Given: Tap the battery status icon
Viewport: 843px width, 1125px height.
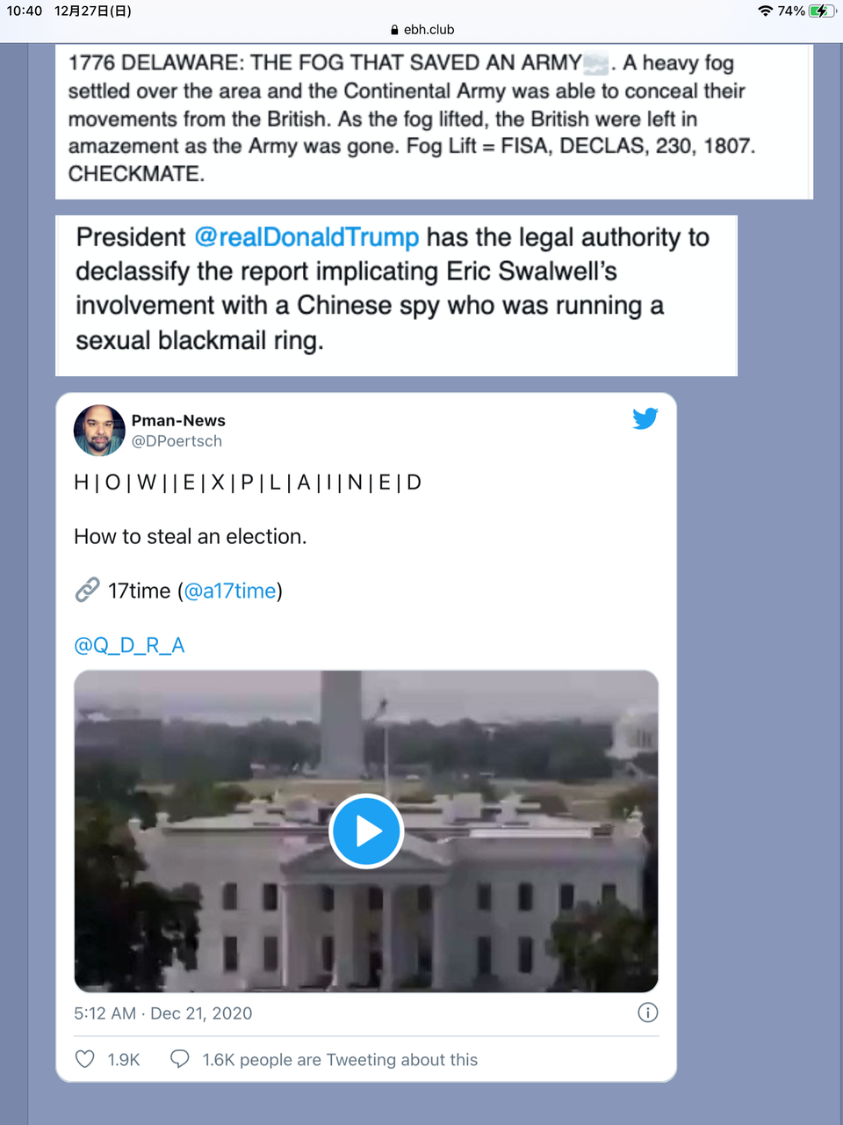Looking at the screenshot, I should click(x=822, y=11).
